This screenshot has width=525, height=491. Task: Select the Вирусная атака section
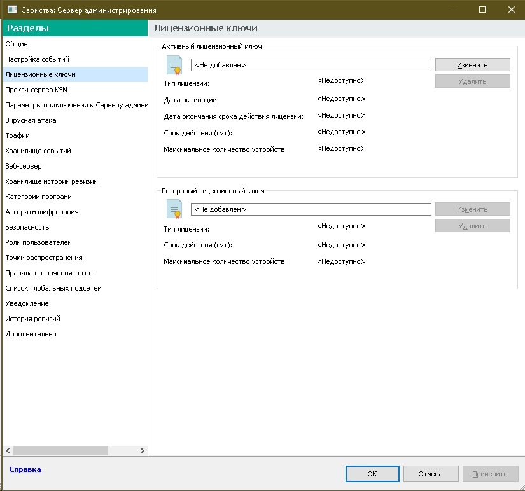[x=31, y=120]
